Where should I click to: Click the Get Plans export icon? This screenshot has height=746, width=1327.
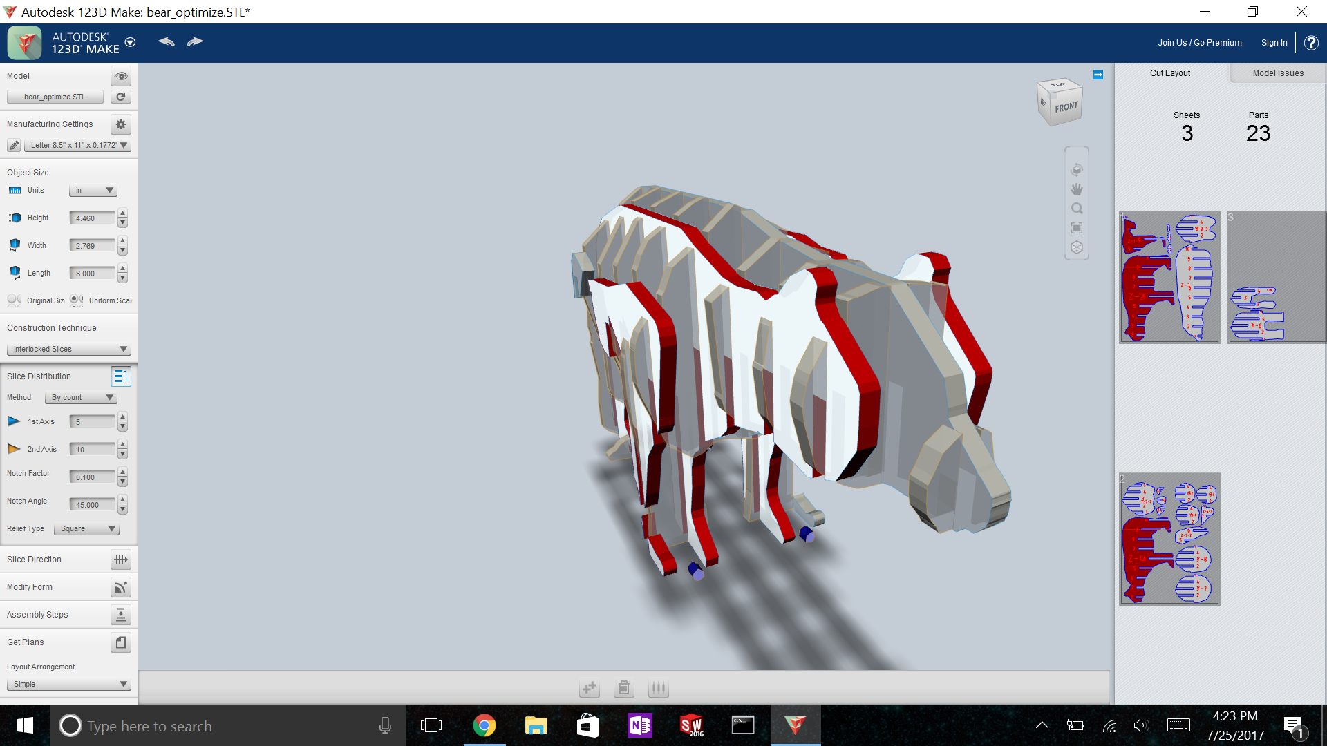[120, 642]
